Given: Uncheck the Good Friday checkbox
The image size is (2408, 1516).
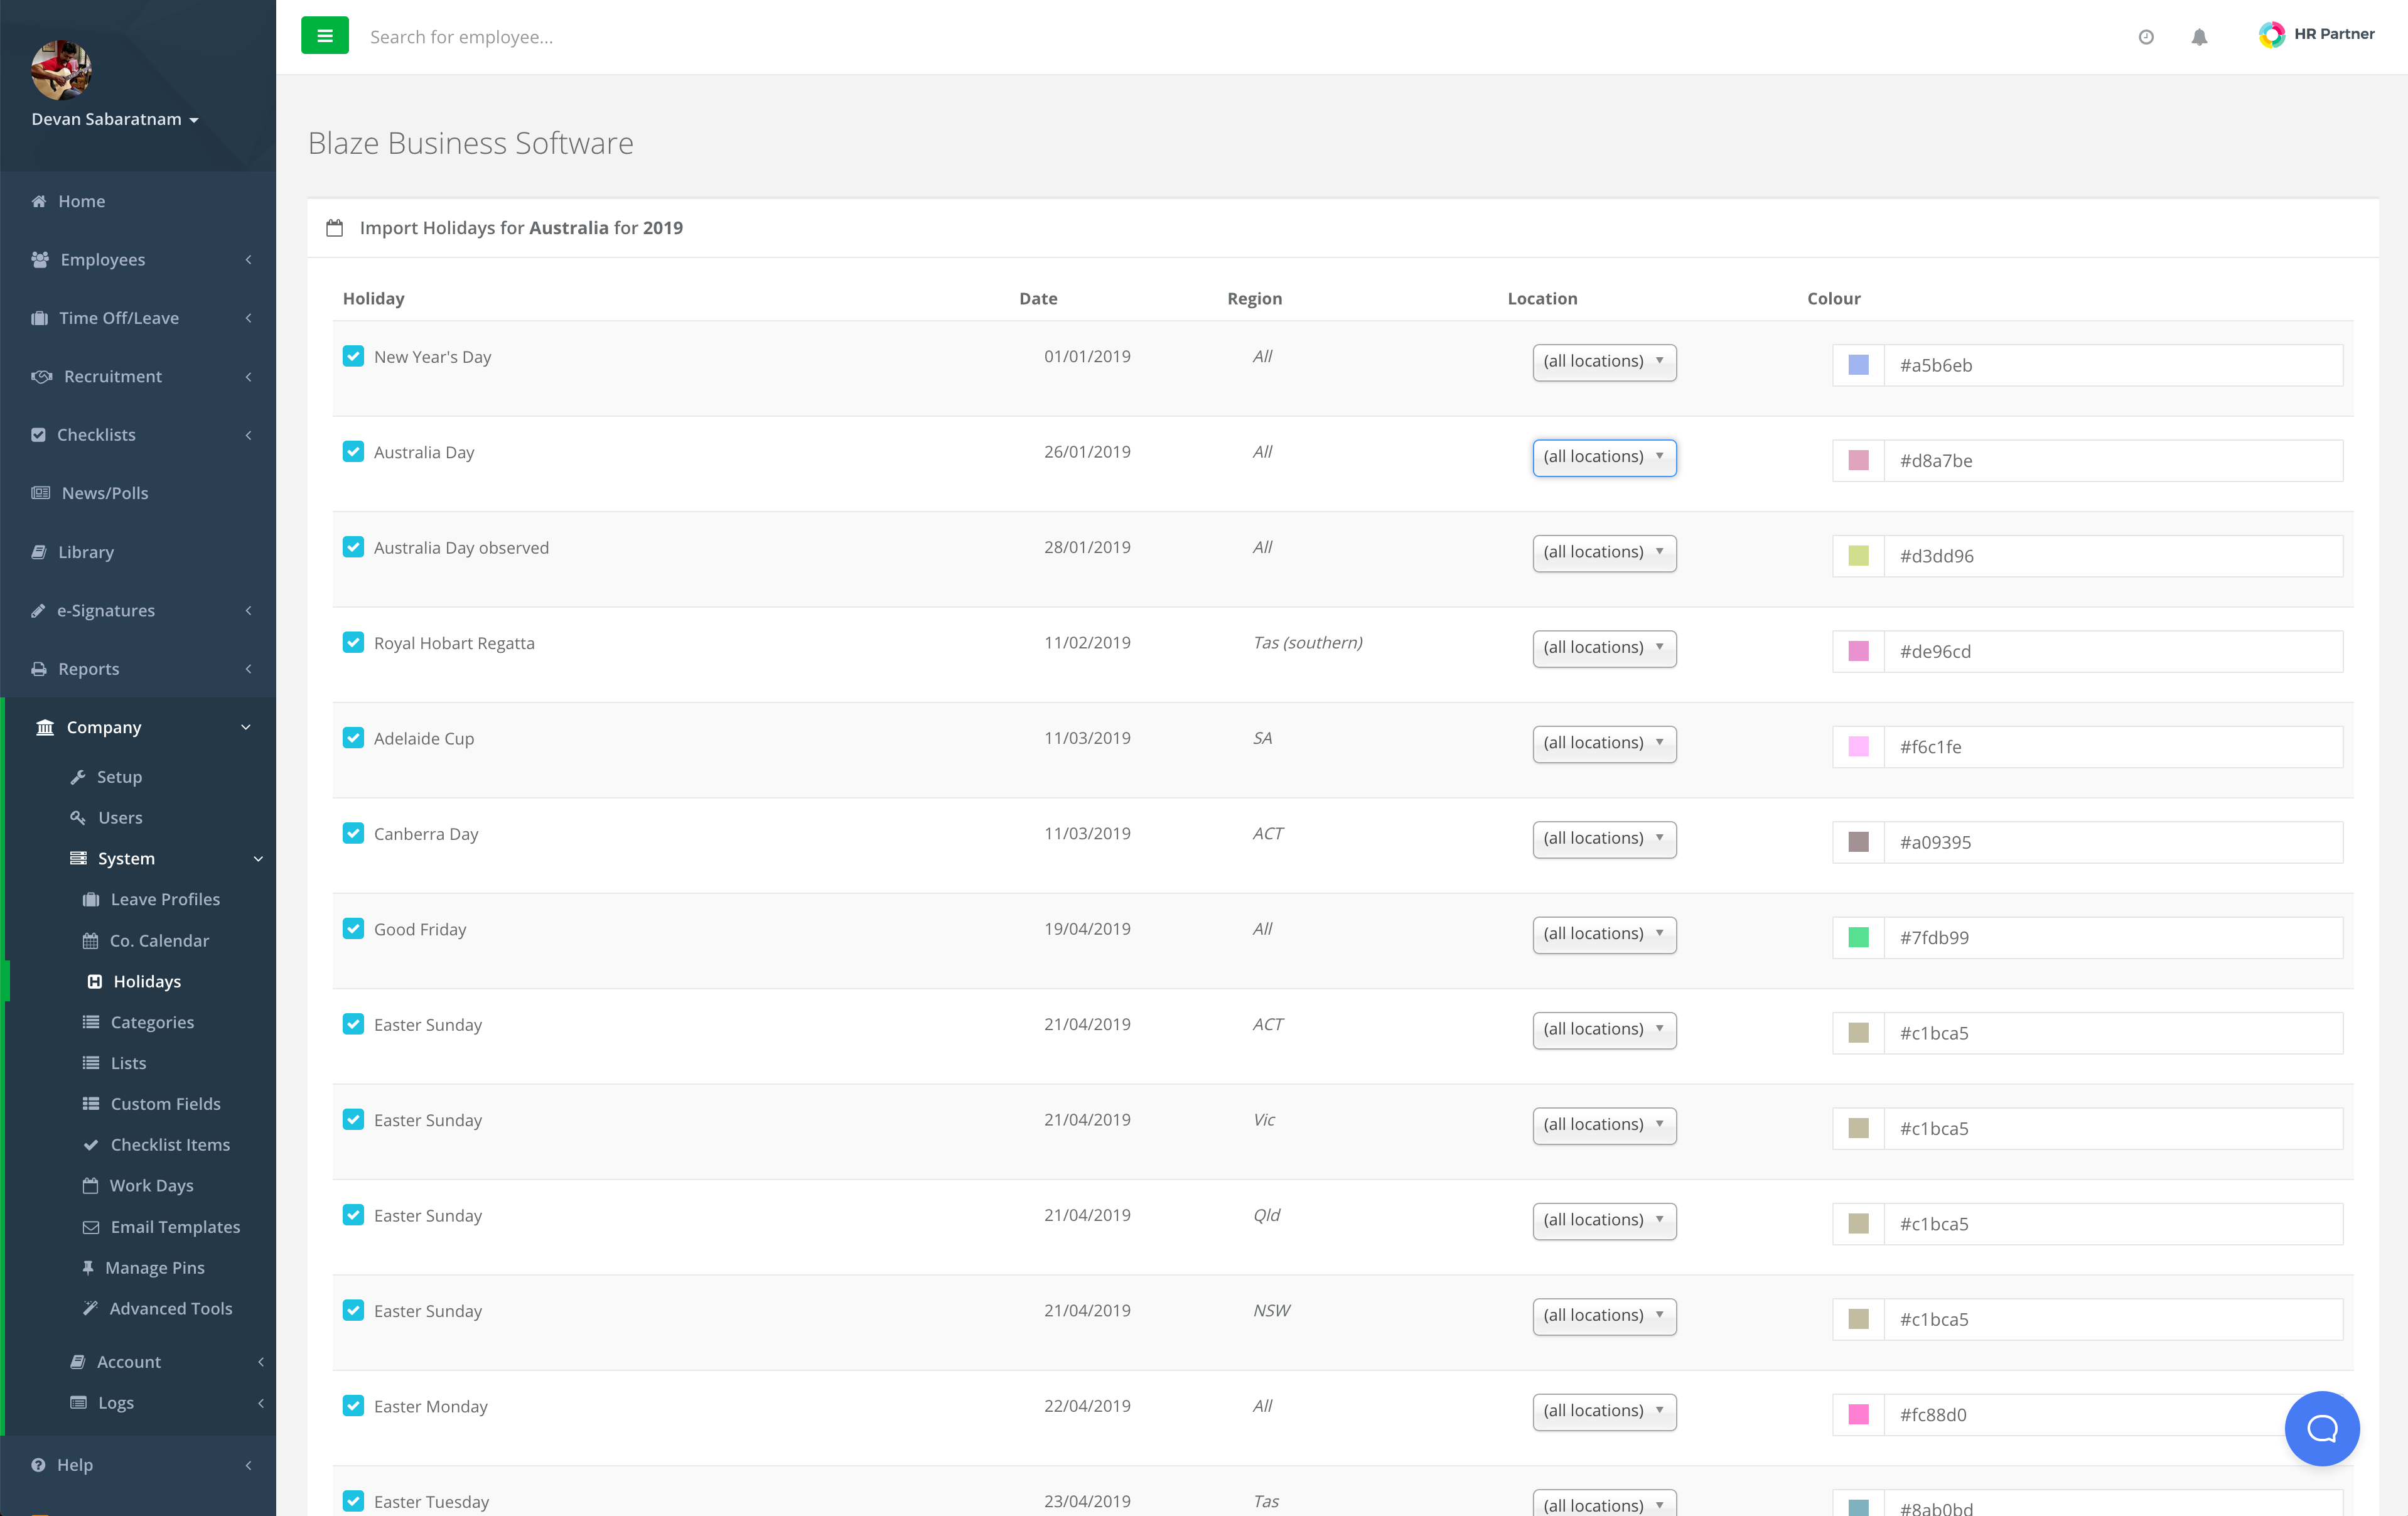Looking at the screenshot, I should tap(353, 929).
